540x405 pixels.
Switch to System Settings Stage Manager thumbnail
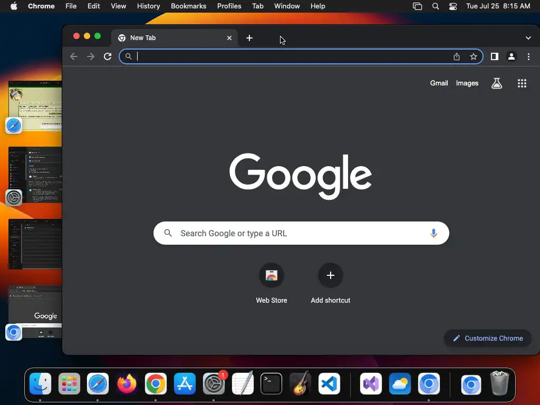point(35,175)
